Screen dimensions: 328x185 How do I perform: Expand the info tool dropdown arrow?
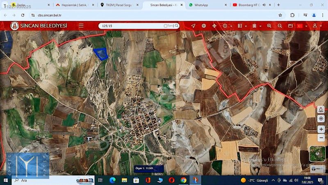pyautogui.click(x=230, y=26)
